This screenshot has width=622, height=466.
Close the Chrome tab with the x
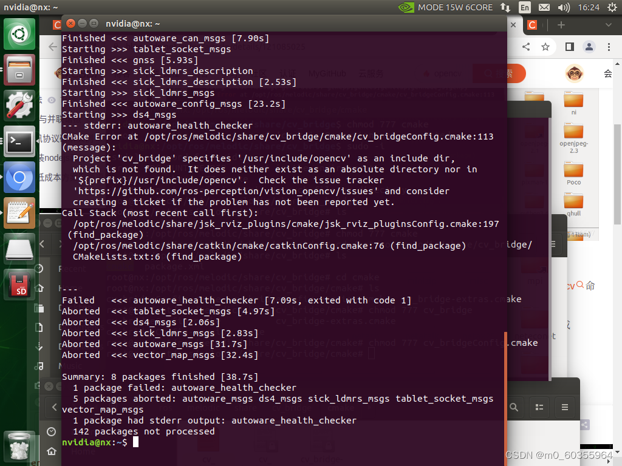pos(513,25)
